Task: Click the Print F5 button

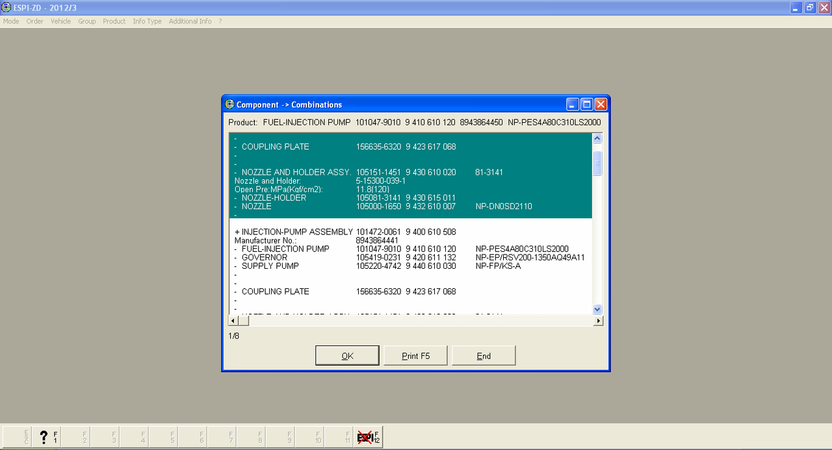Action: (416, 356)
